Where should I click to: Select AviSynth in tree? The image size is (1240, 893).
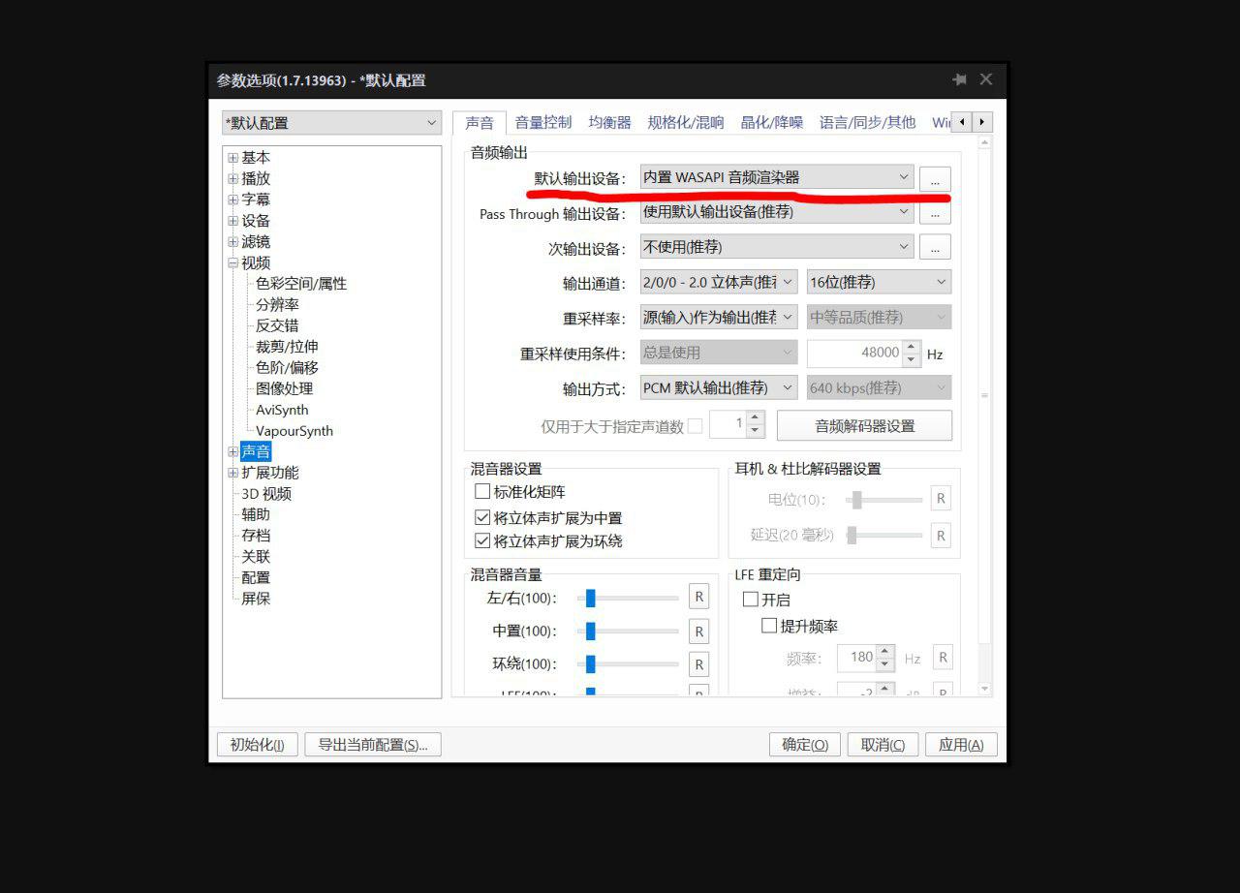coord(282,410)
